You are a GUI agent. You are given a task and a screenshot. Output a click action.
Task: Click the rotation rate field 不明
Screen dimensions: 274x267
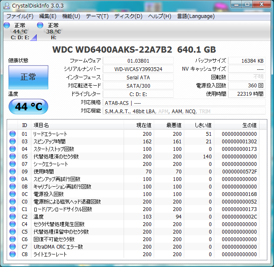click(x=247, y=77)
